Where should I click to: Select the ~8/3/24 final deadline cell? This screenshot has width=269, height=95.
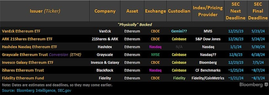pos(258,78)
